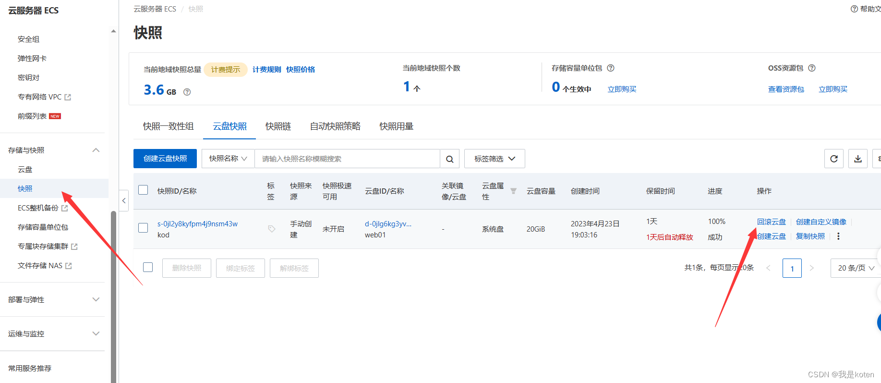Click the 云服务器 ECS breadcrumb link

tap(155, 9)
